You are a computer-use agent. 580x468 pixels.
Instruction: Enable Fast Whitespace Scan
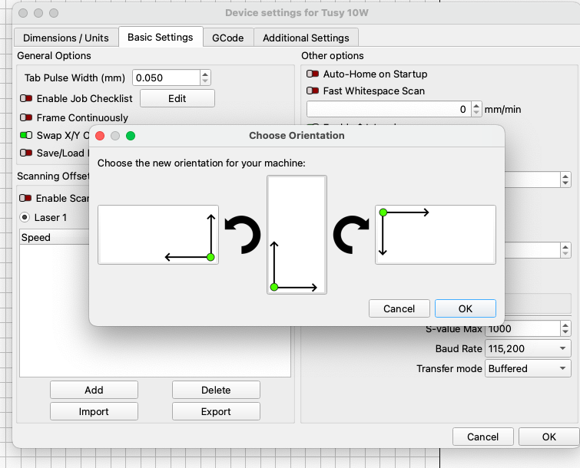tap(313, 91)
